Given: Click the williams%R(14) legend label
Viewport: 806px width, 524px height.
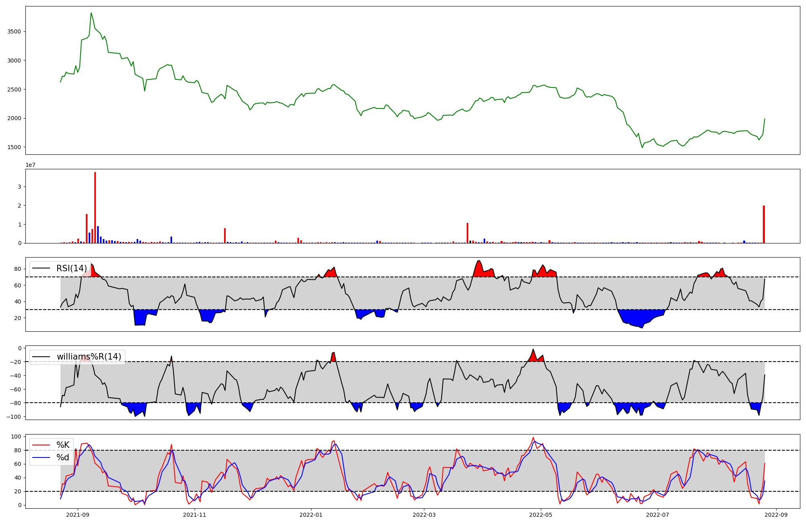Looking at the screenshot, I should [89, 357].
